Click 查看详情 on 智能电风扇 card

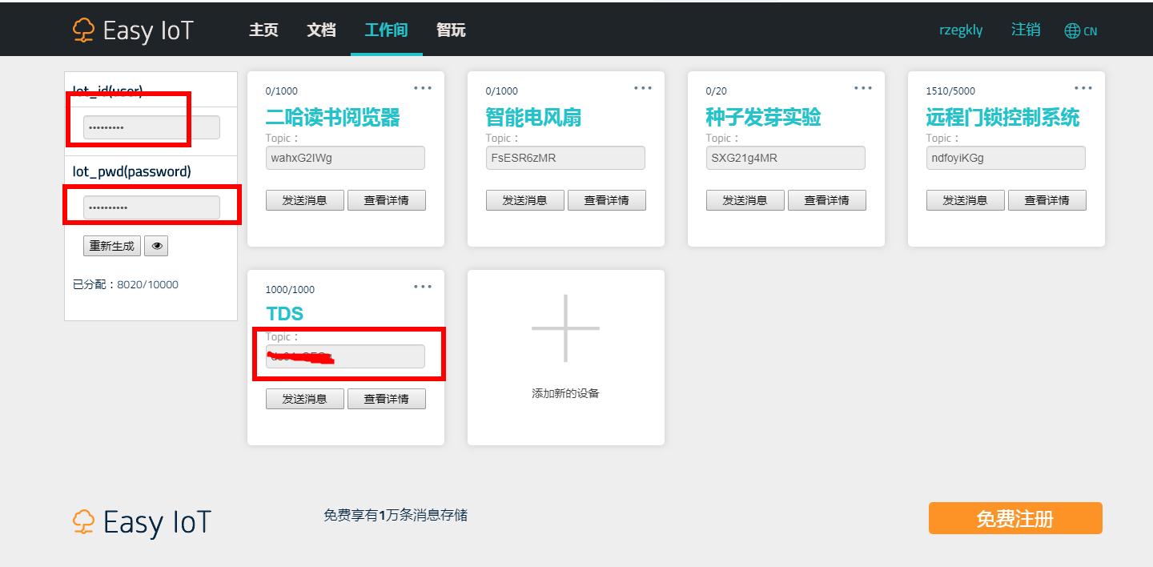pyautogui.click(x=607, y=200)
